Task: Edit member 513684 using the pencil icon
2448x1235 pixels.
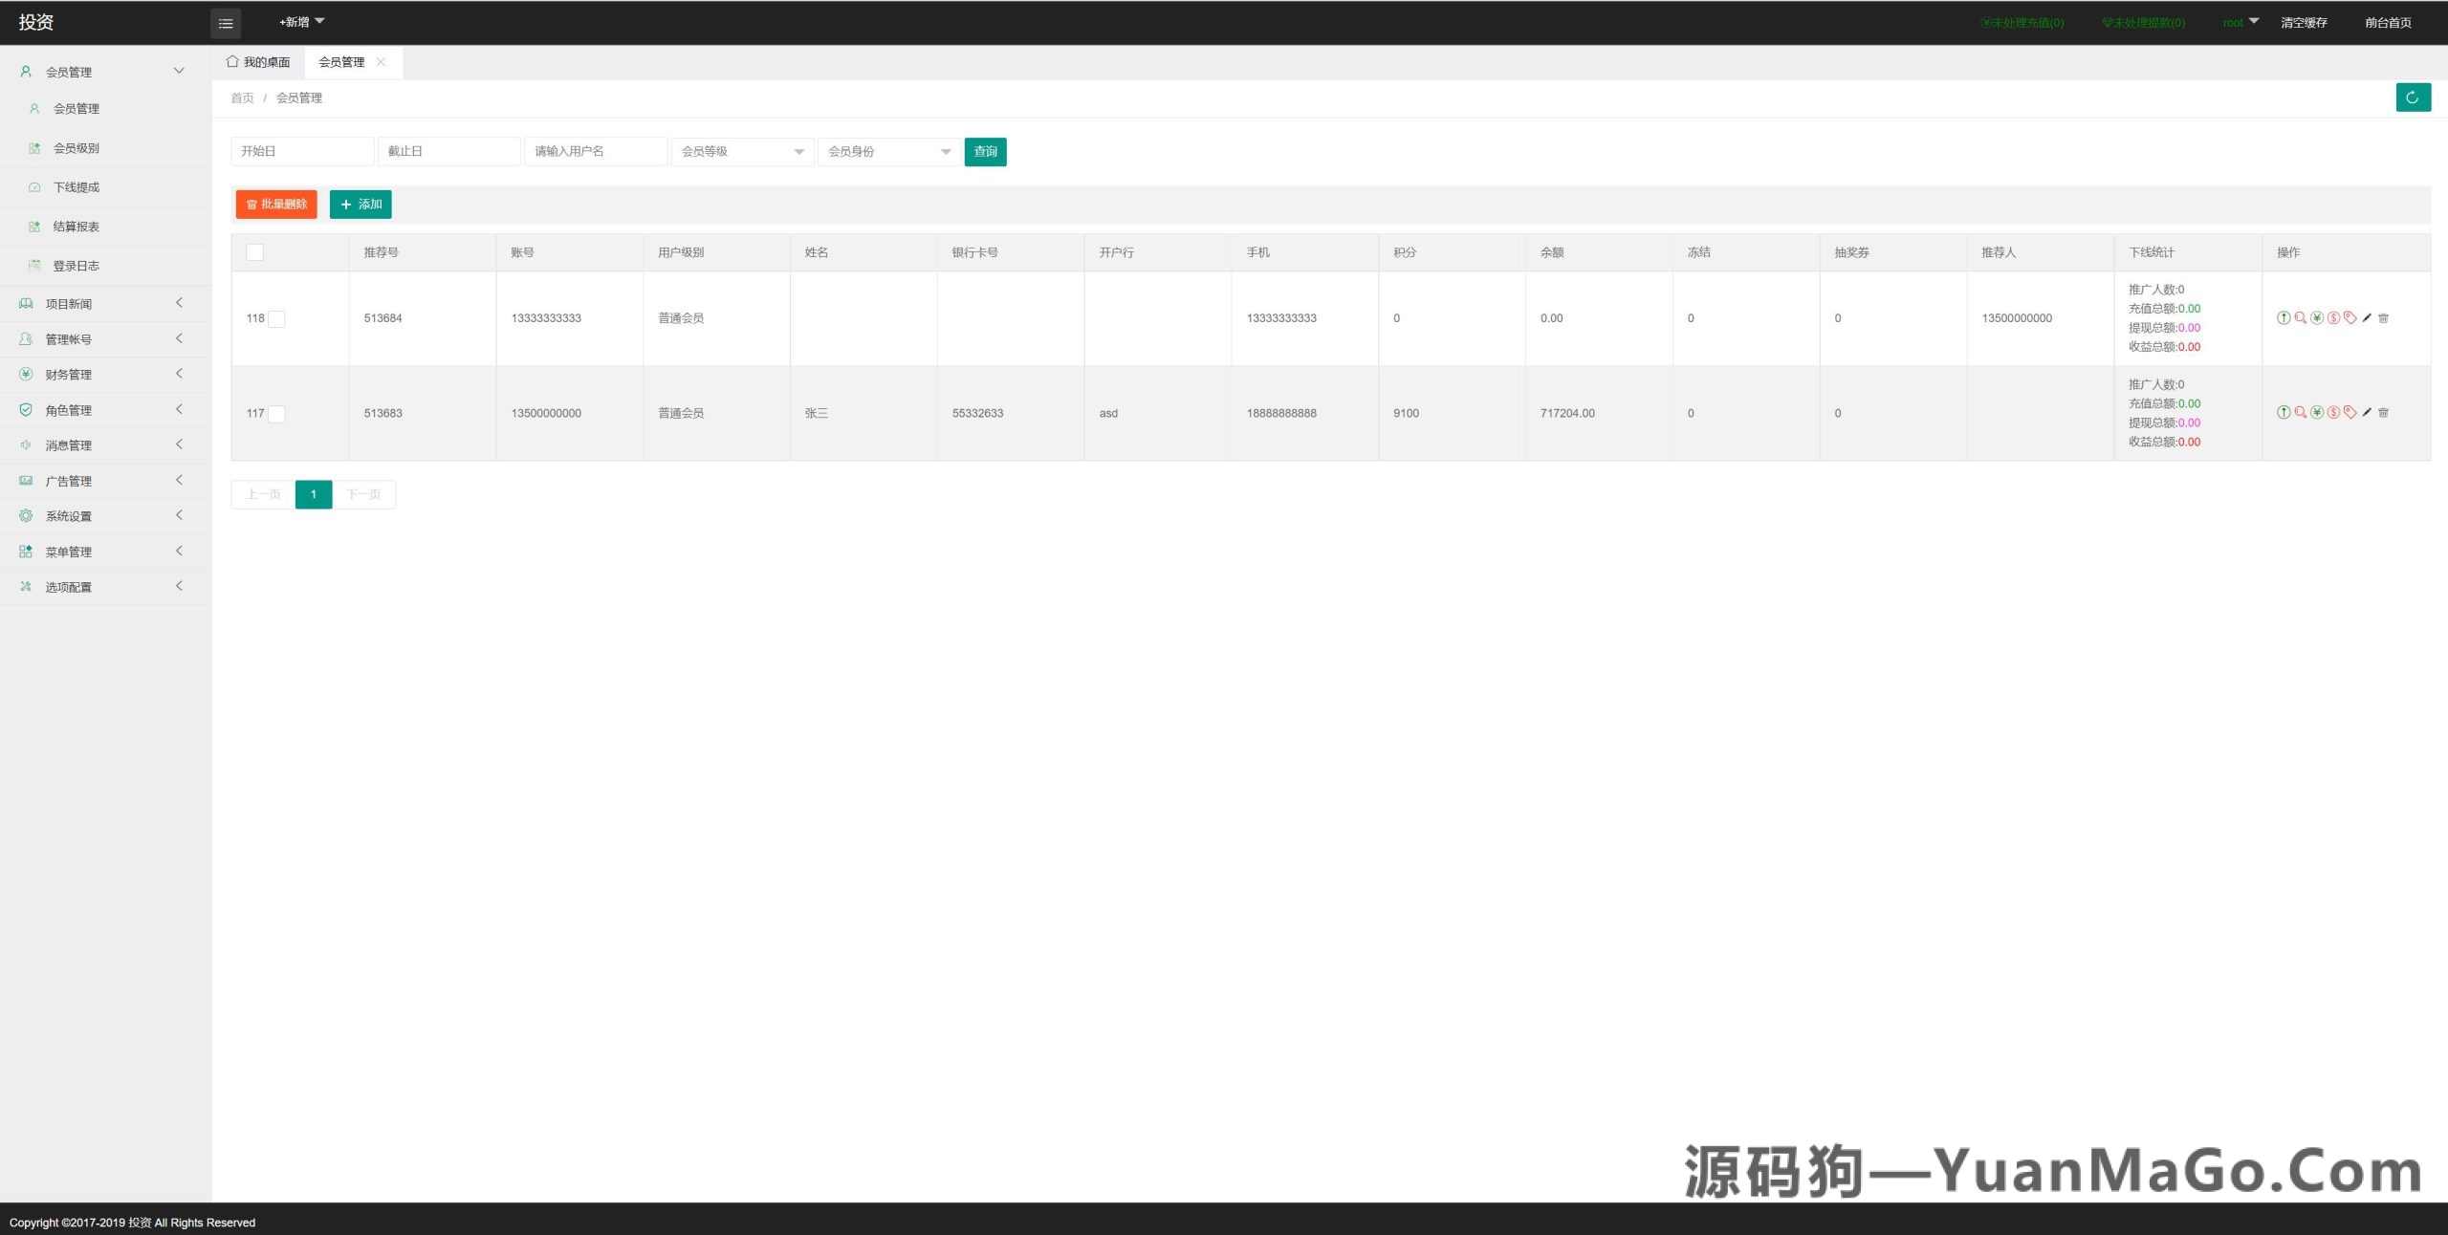Action: pos(2366,318)
